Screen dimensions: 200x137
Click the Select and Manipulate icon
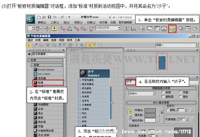tap(47, 29)
